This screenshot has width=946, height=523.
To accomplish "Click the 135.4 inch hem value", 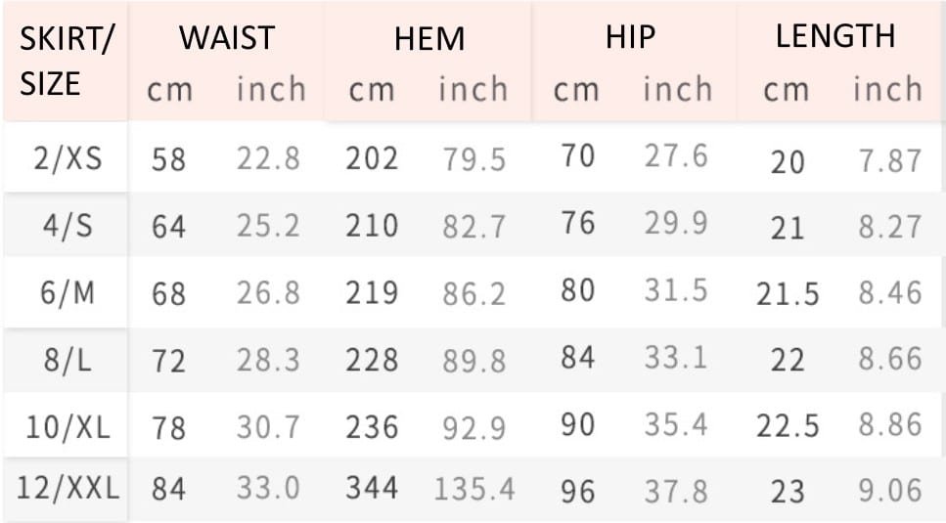I will coord(474,489).
